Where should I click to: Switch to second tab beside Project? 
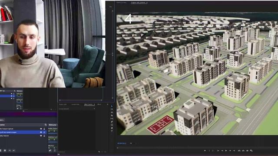click(x=75, y=104)
